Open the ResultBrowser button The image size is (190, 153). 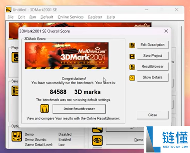[x=153, y=67]
